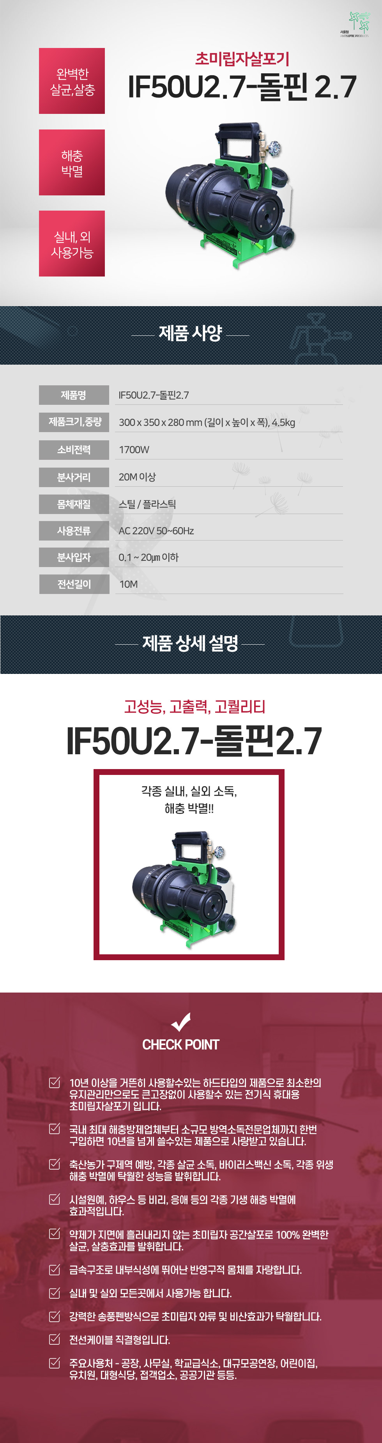Click the 제품 상세 설명 banner heading
This screenshot has height=1443, width=382.
coord(190,643)
